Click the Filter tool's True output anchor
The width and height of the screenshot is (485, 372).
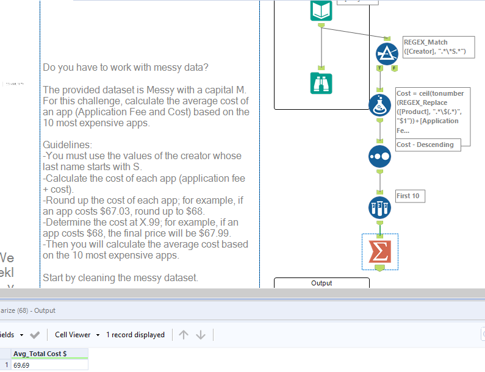(x=380, y=68)
